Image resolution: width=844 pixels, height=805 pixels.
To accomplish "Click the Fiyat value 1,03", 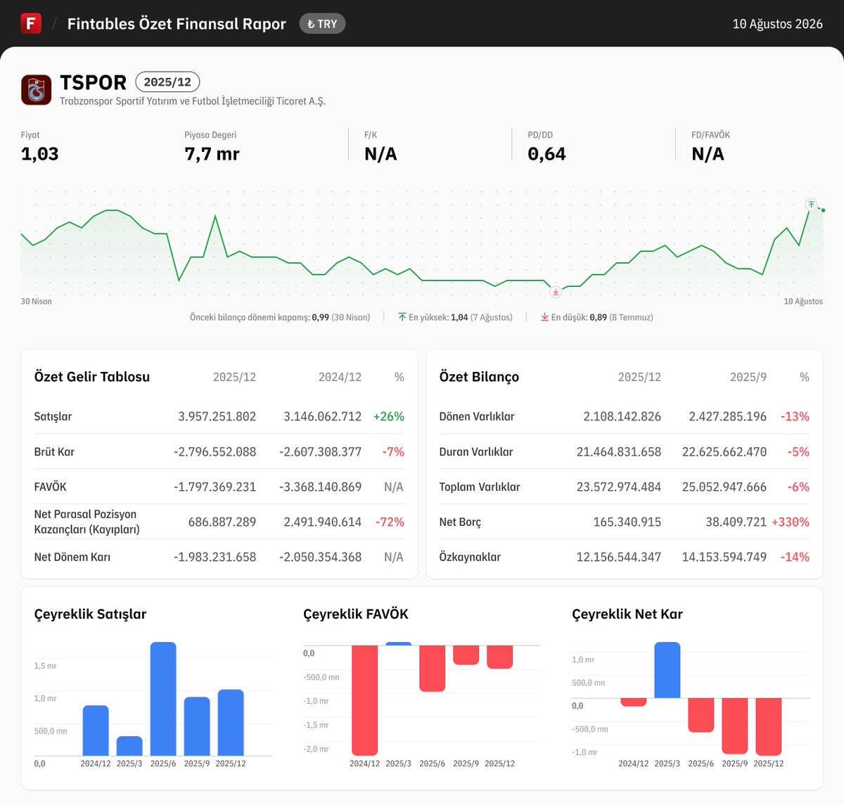I will pos(39,154).
